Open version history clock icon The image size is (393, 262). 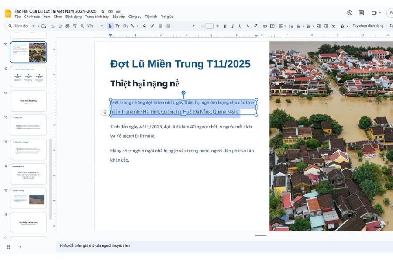click(x=349, y=13)
